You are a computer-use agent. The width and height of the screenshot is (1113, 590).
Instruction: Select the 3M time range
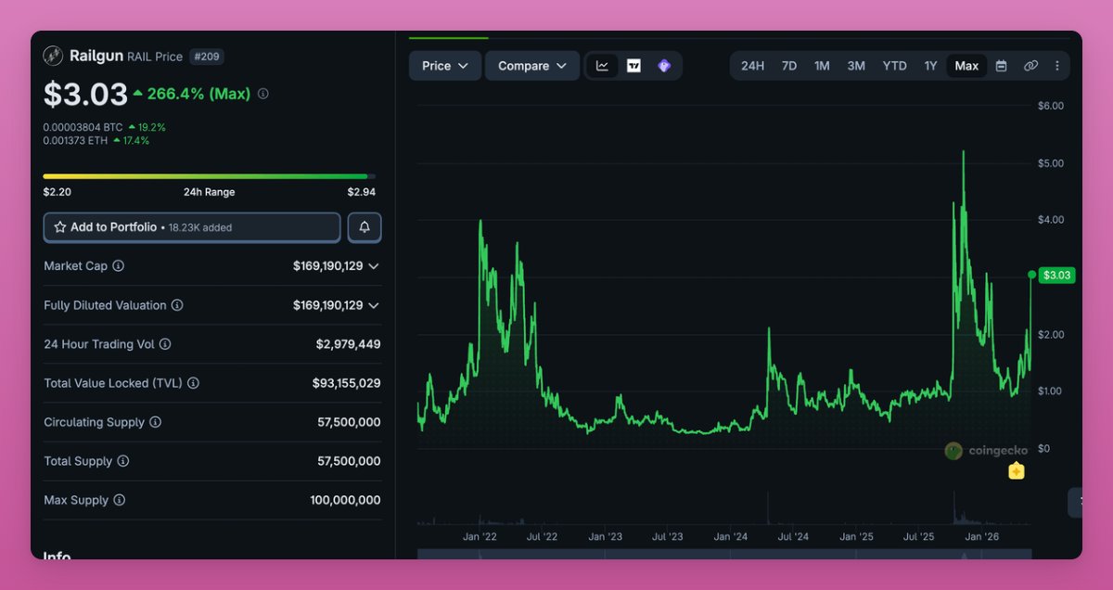click(856, 66)
